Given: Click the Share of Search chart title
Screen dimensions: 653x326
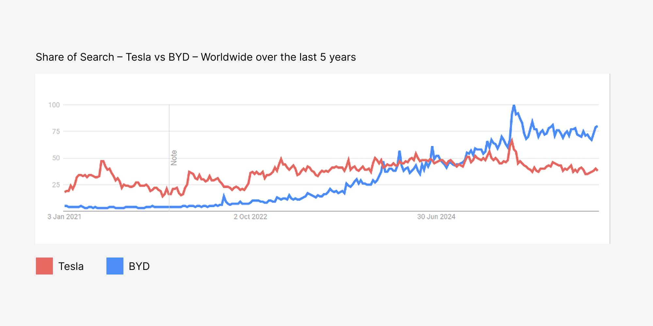Looking at the screenshot, I should (196, 57).
